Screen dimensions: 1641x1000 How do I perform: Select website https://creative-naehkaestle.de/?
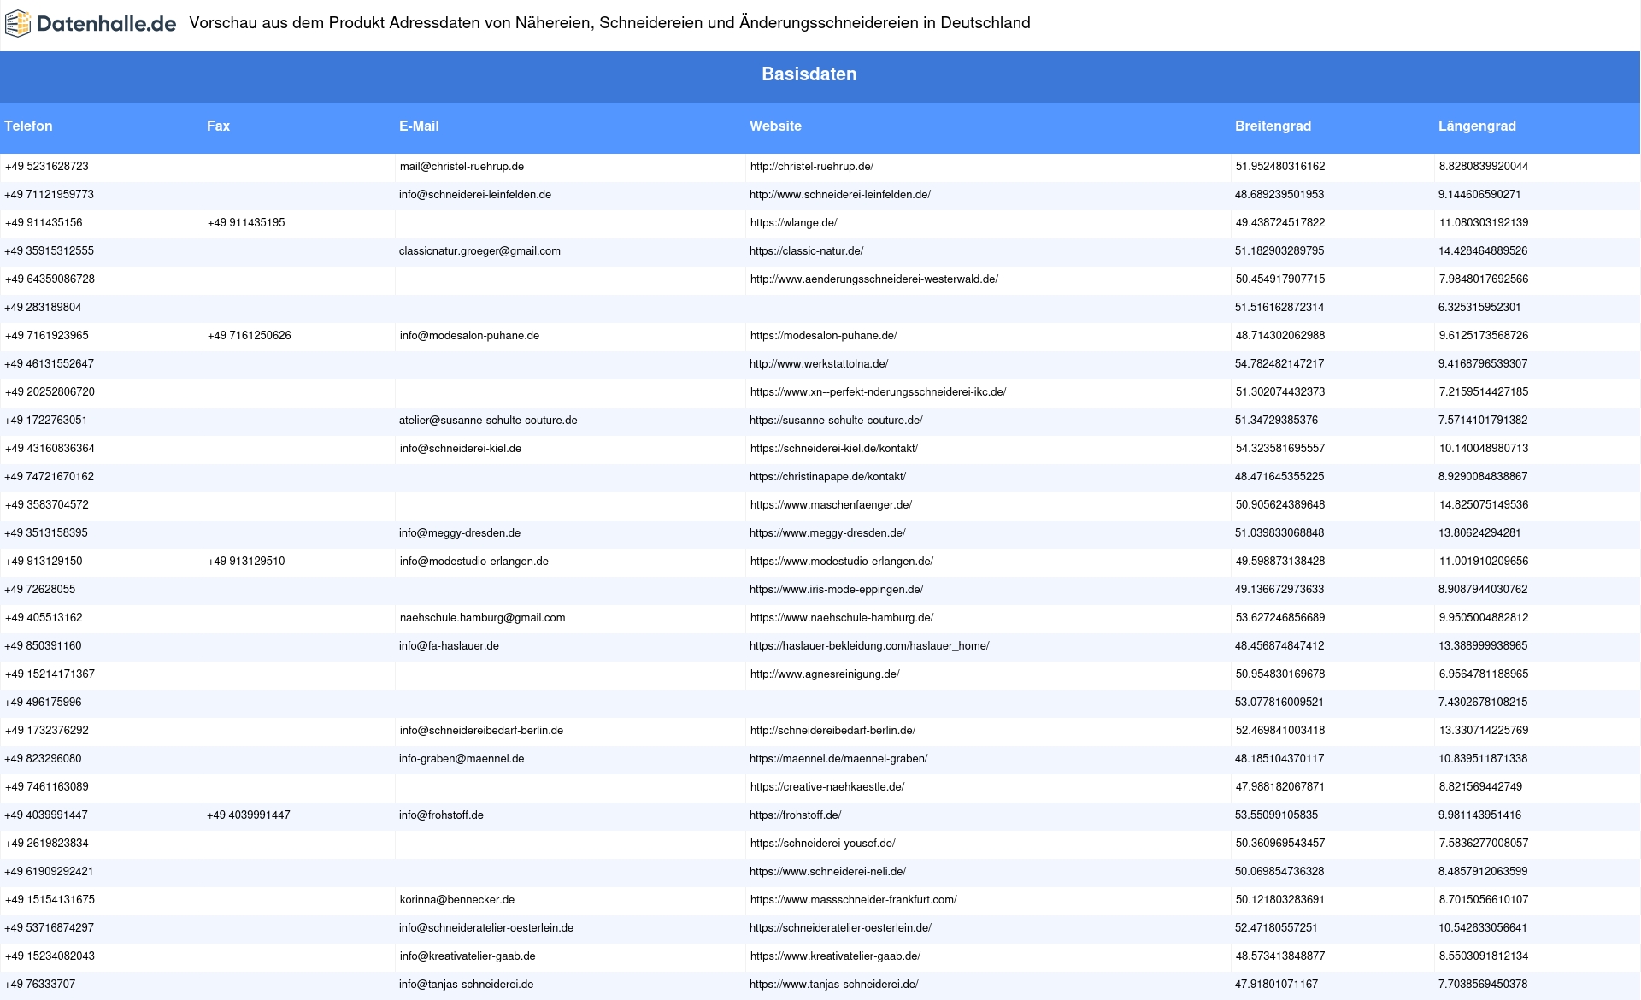827,787
